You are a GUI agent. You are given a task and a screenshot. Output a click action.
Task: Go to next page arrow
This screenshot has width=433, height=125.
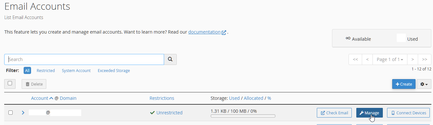point(413,59)
